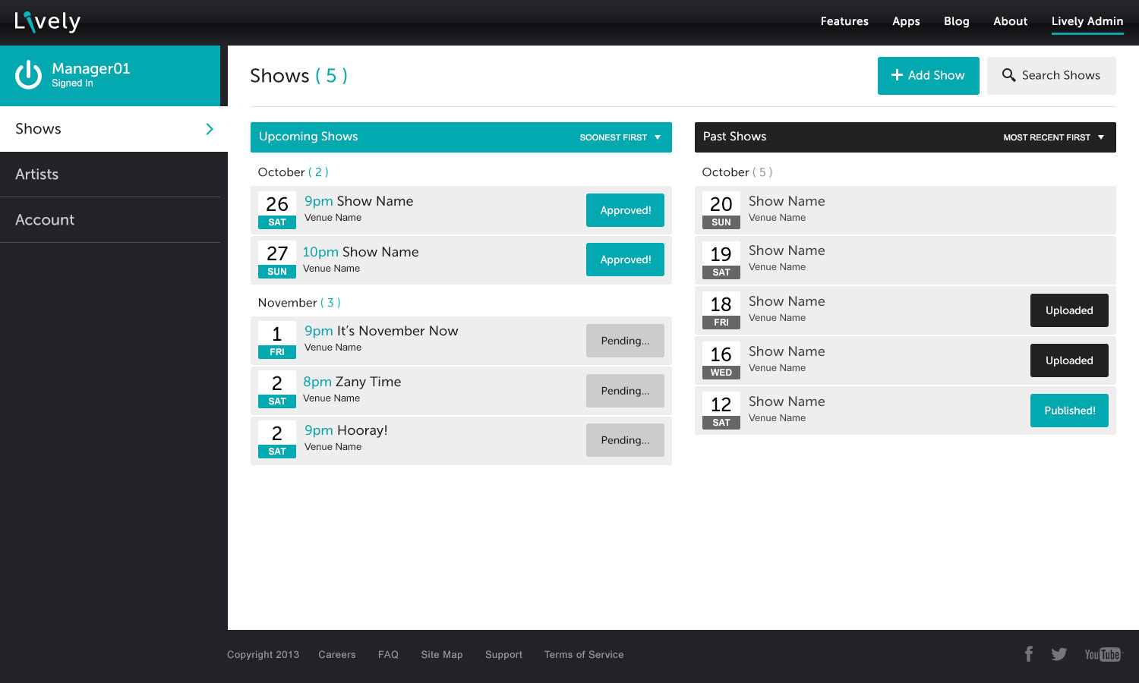
Task: Go to the Account sidebar section
Action: point(45,220)
